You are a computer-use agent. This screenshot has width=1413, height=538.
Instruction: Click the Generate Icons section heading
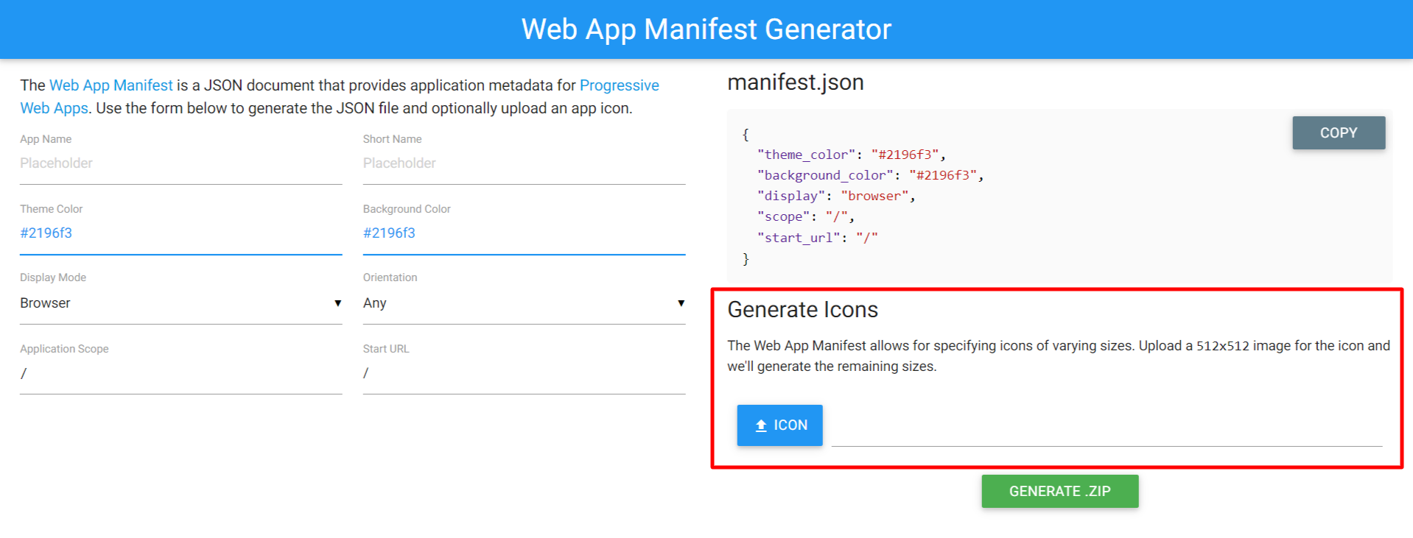(802, 310)
